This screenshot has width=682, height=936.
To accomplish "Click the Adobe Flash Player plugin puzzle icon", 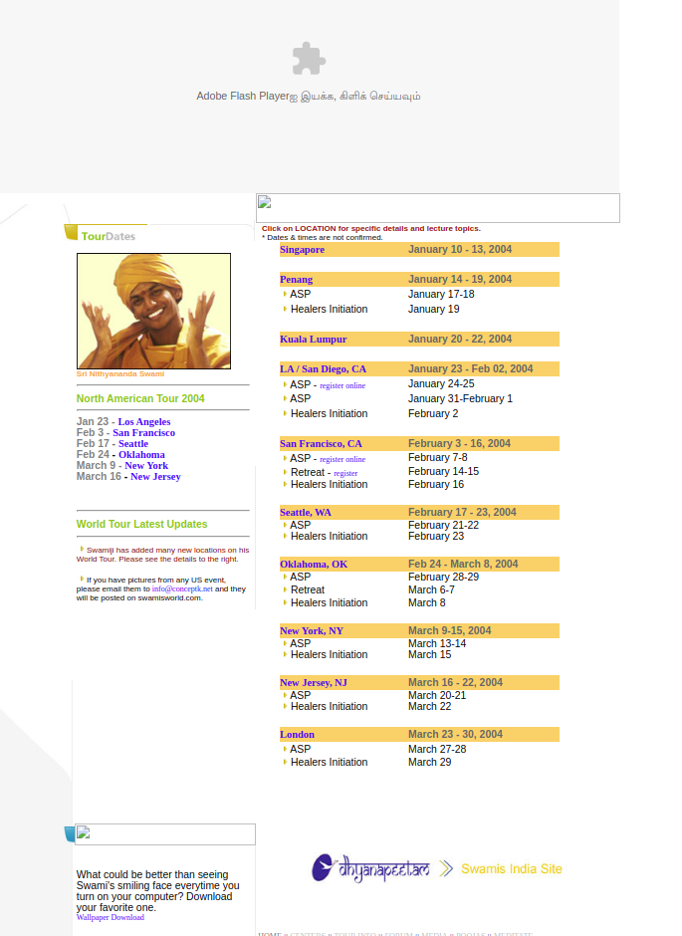I will point(309,59).
